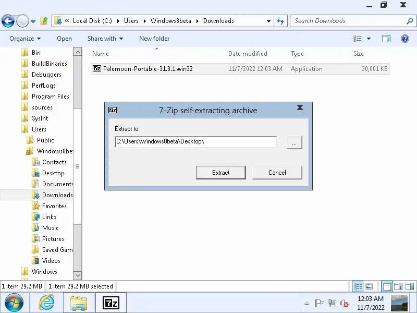Select Contacts in the tree
Image resolution: width=417 pixels, height=313 pixels.
pyautogui.click(x=54, y=162)
